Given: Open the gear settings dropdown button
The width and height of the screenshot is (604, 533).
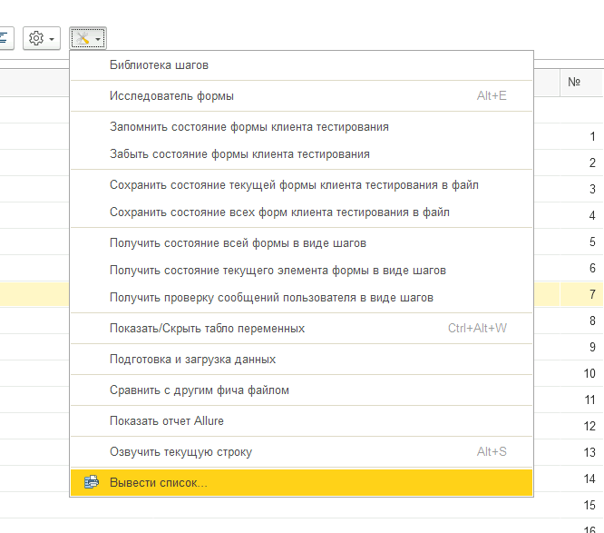Looking at the screenshot, I should click(x=42, y=38).
